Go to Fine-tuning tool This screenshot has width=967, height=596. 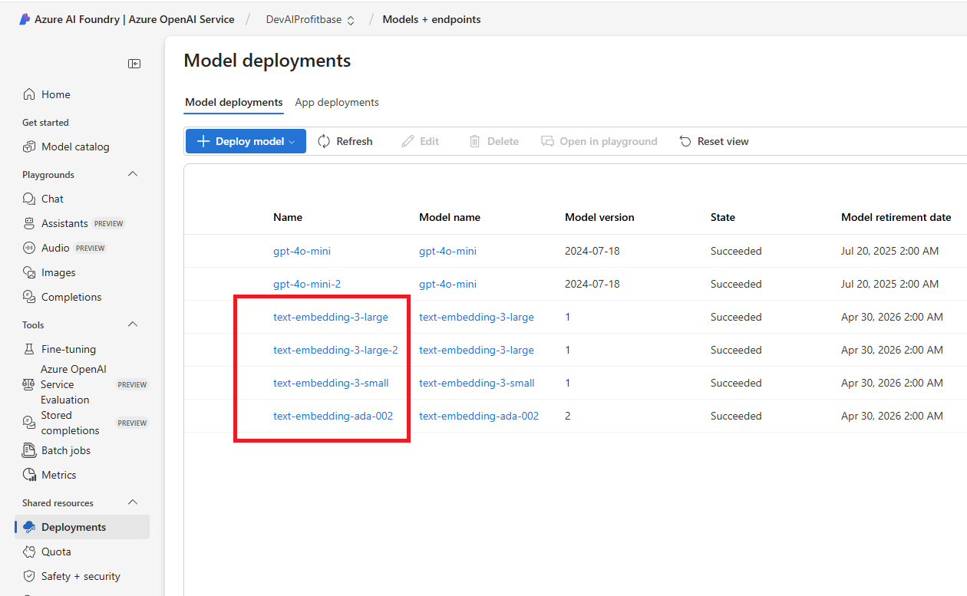point(68,349)
